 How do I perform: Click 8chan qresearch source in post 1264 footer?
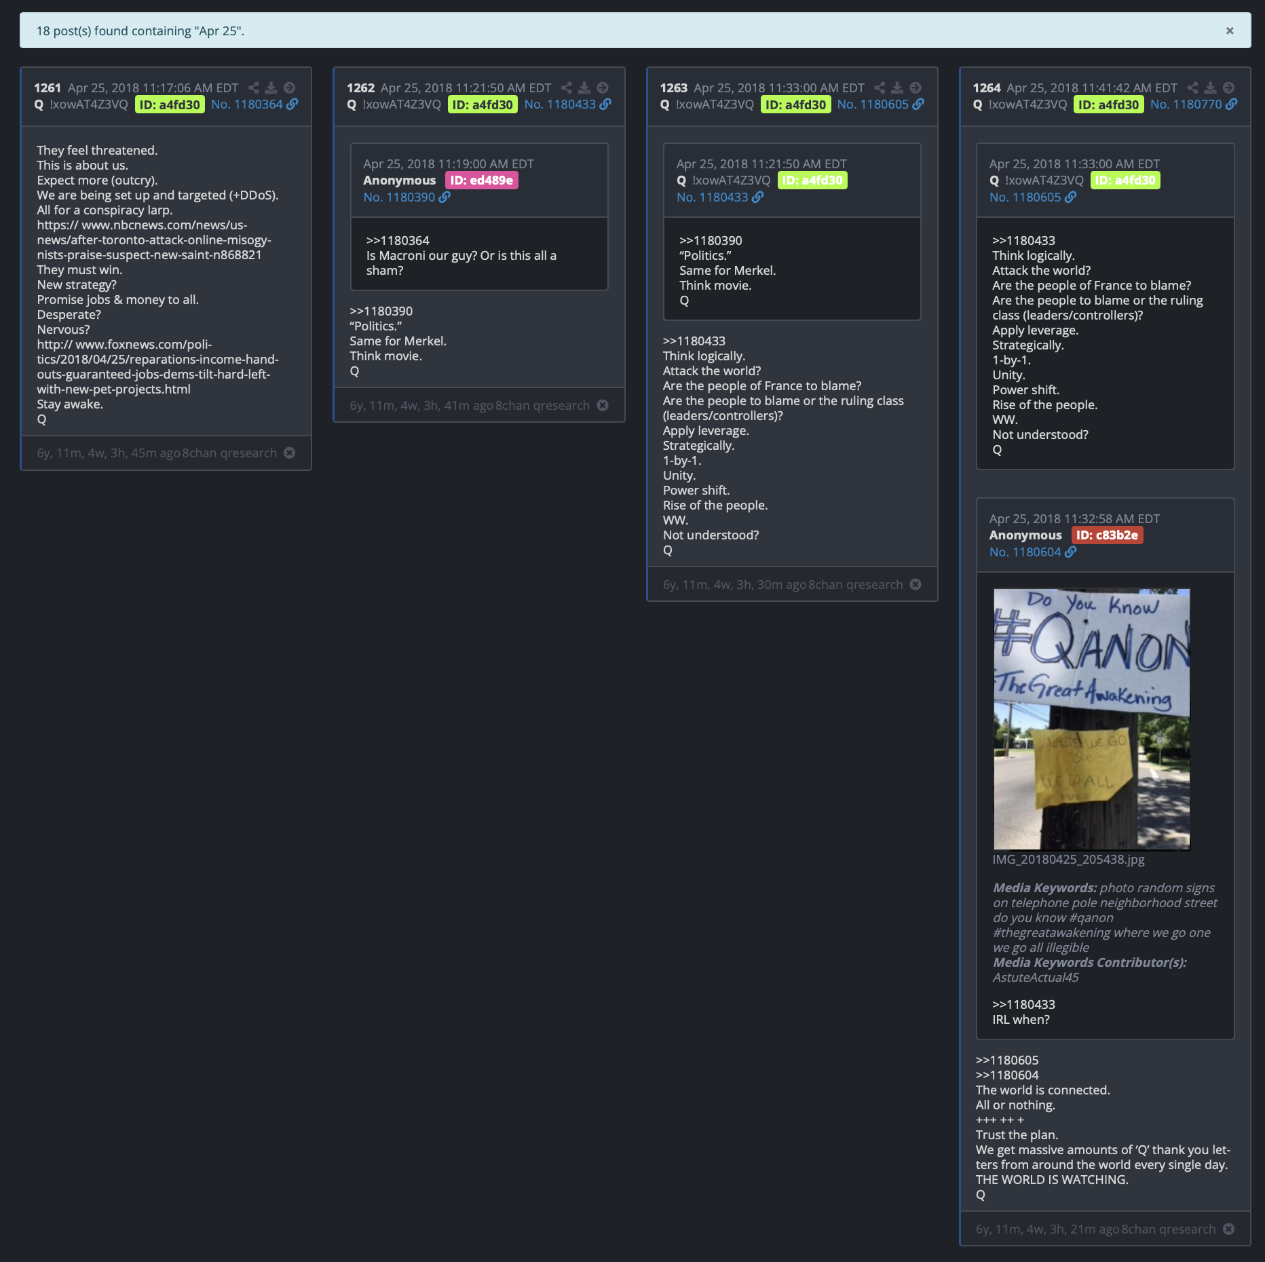(1168, 1229)
